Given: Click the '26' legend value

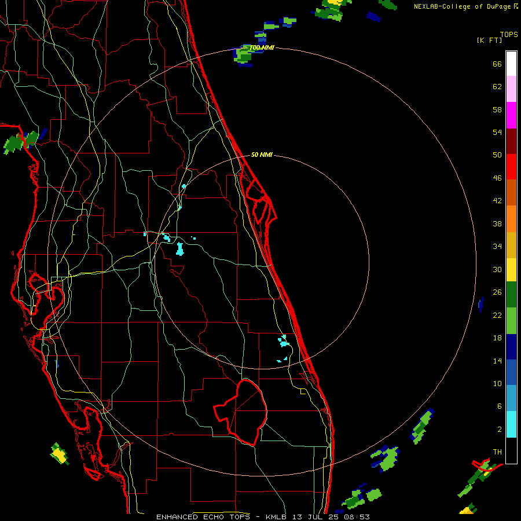Looking at the screenshot, I should click(x=497, y=292).
